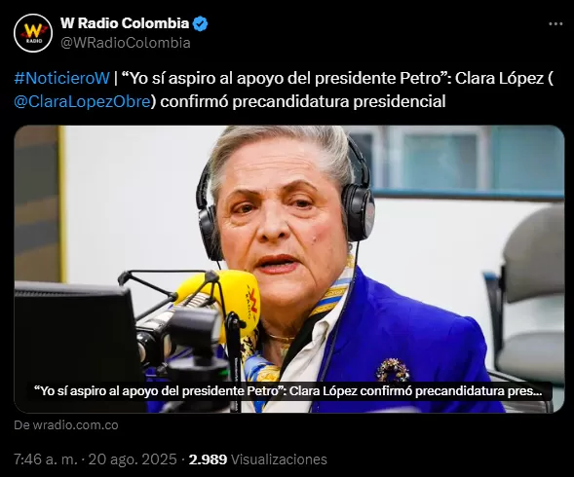Click the Visualizaciones label
Image resolution: width=574 pixels, height=477 pixels.
point(279,459)
